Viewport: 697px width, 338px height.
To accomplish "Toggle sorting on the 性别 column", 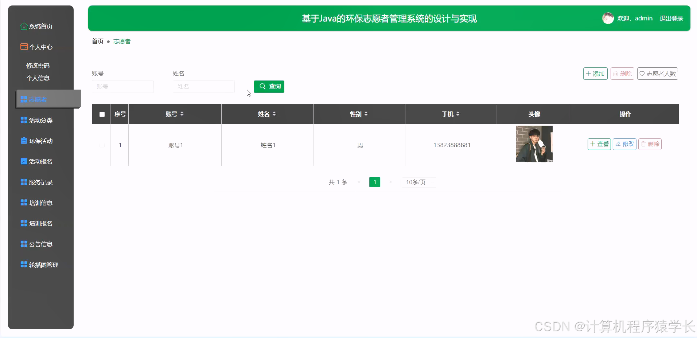I will [x=366, y=114].
